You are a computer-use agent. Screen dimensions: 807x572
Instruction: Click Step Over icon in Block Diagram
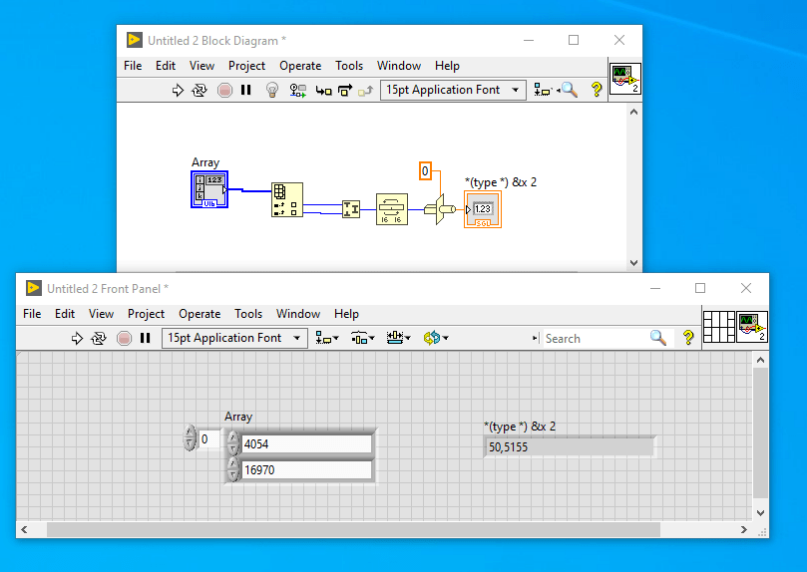tap(345, 91)
